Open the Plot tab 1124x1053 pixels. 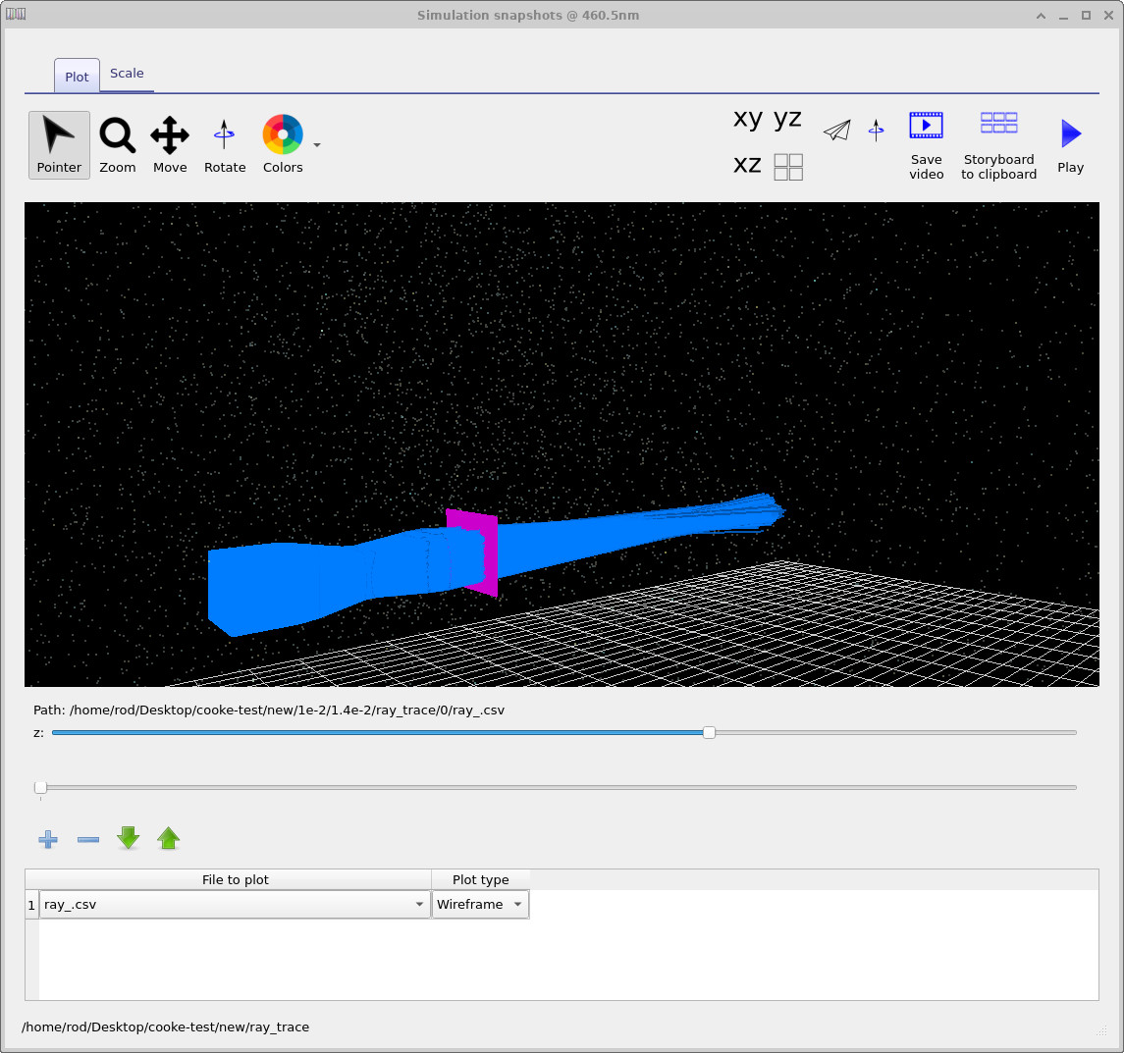click(76, 75)
